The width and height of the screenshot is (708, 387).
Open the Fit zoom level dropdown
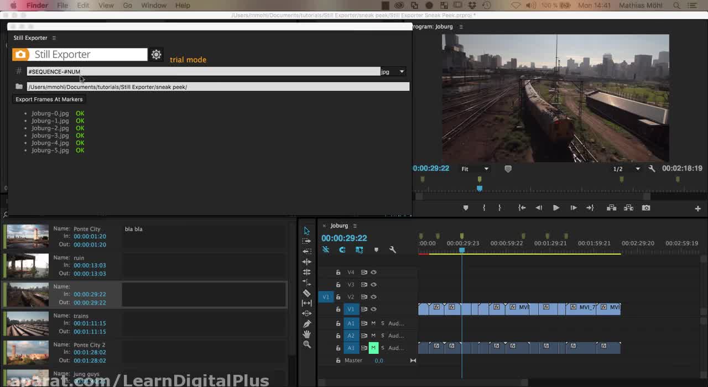click(475, 169)
